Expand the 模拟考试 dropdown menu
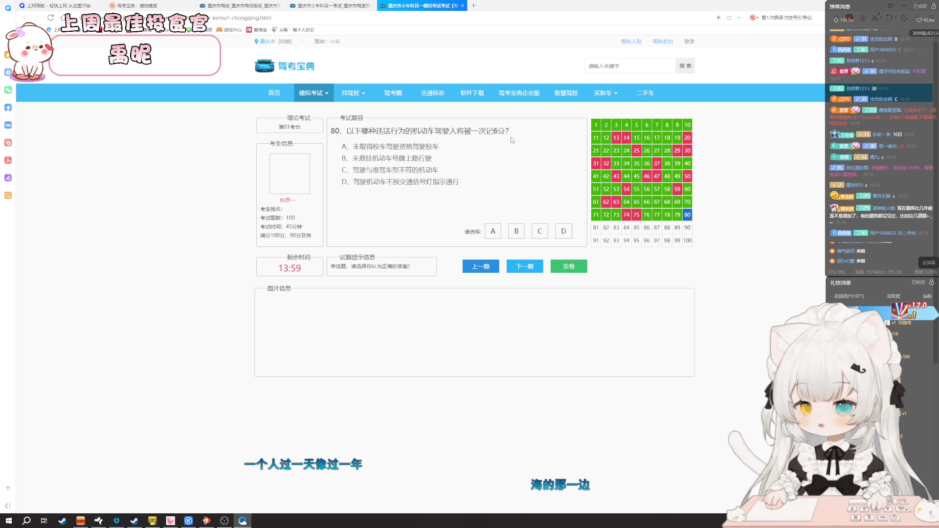 coord(313,93)
